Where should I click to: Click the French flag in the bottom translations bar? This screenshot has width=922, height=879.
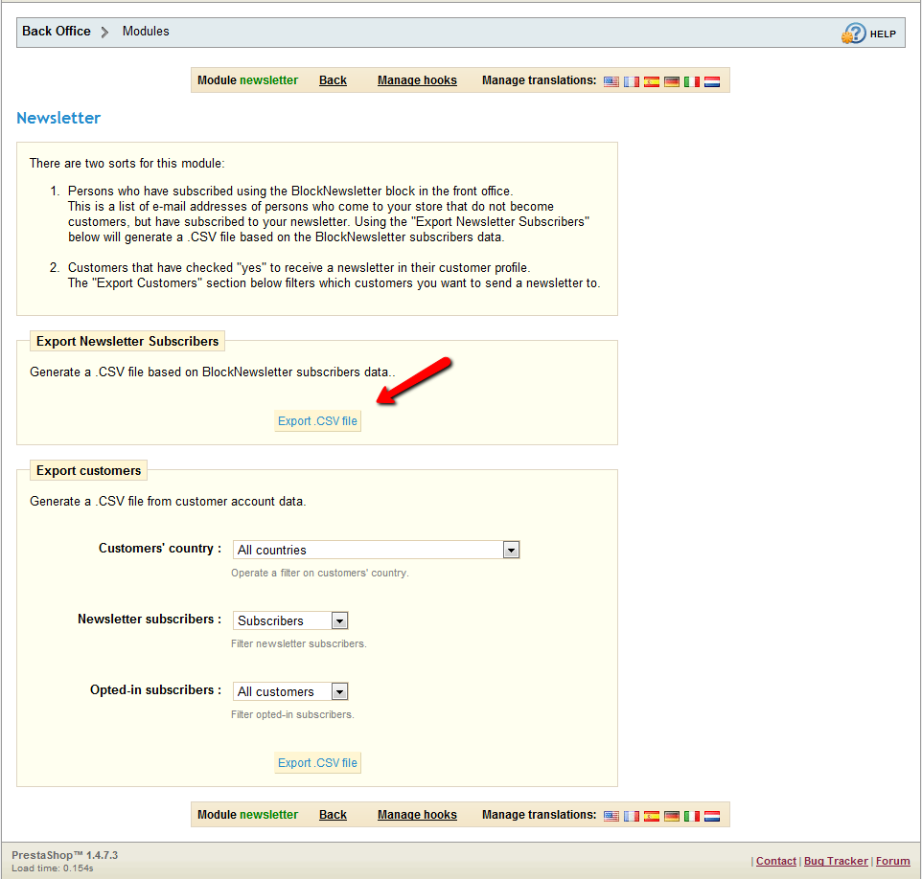(631, 816)
